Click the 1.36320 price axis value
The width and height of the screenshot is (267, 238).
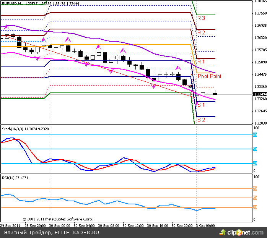[260, 38]
